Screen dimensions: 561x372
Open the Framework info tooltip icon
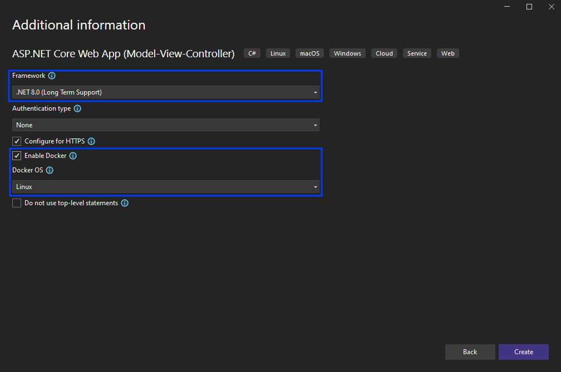click(52, 76)
